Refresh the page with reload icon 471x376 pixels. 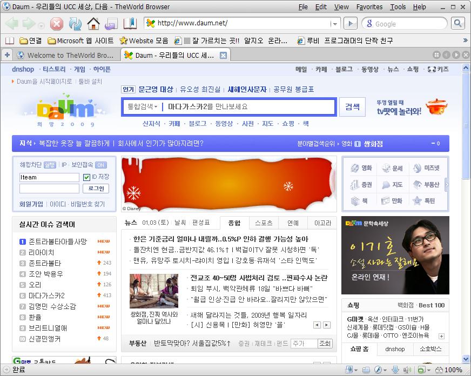(x=75, y=24)
